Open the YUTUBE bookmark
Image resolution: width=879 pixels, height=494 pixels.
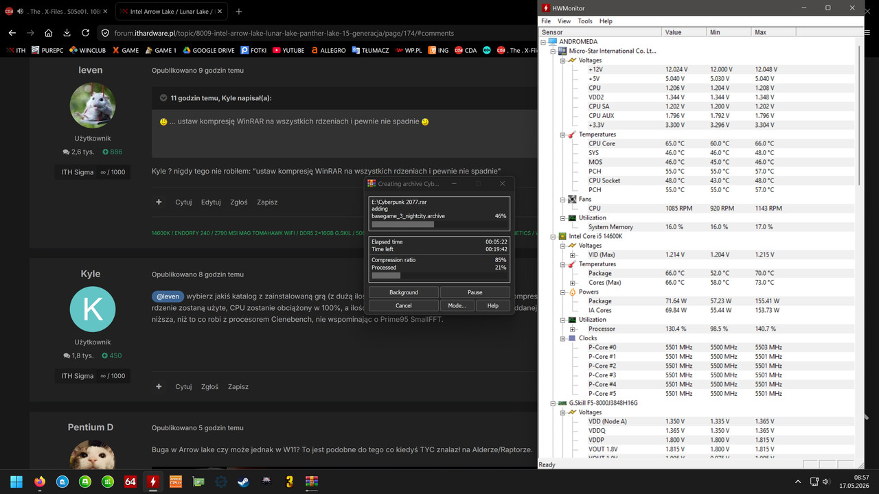(288, 50)
